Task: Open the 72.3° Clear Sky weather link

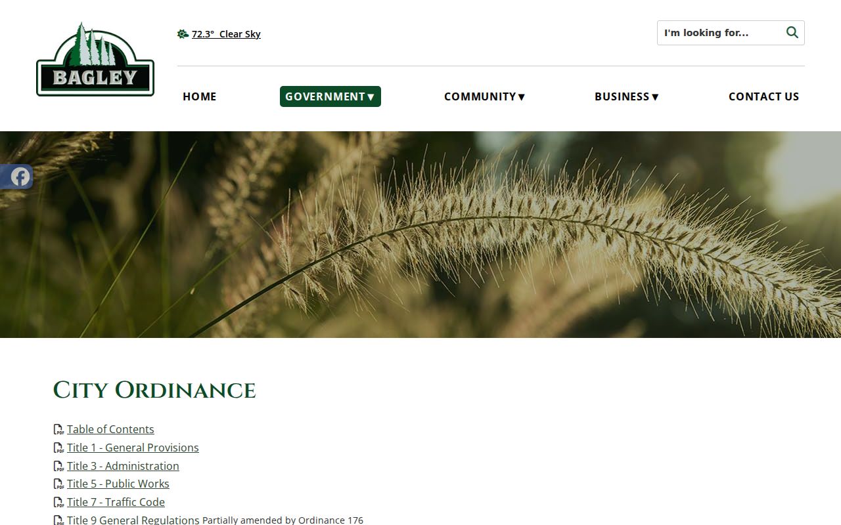Action: [226, 34]
